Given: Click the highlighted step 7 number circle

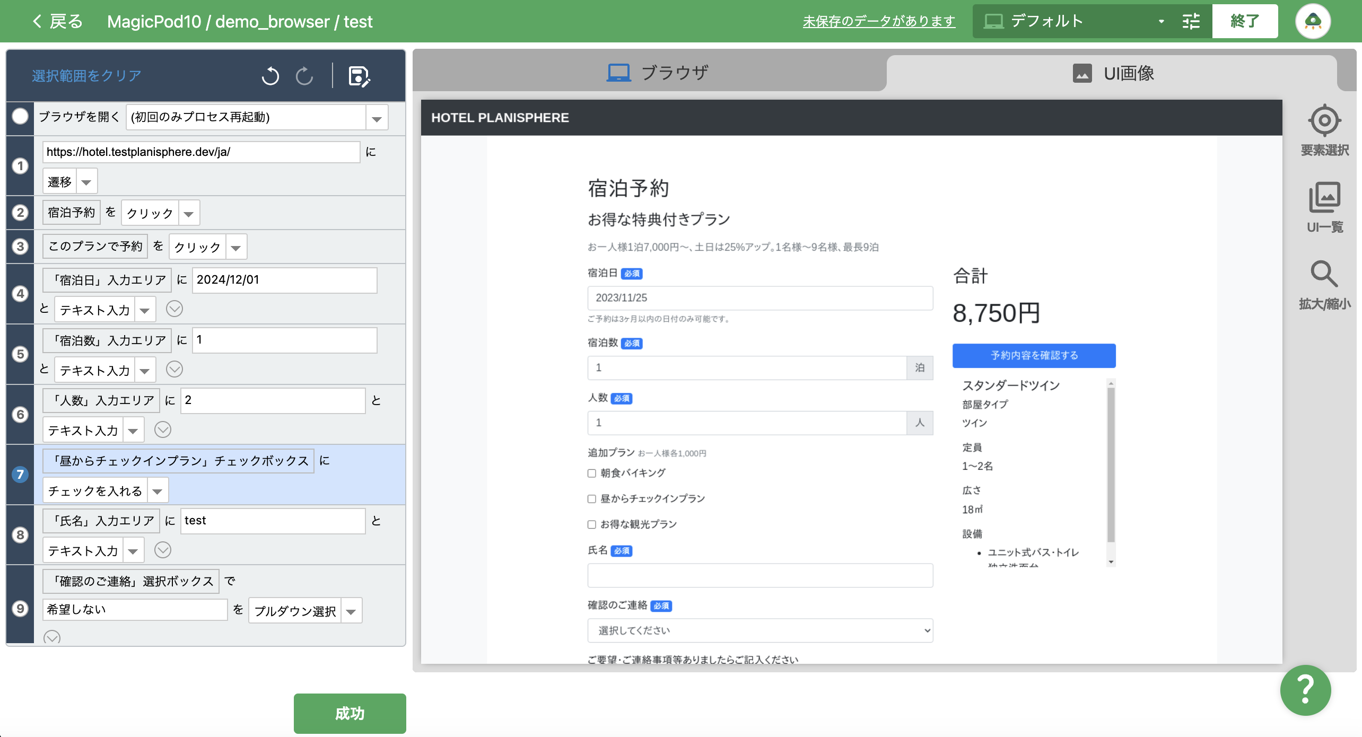Looking at the screenshot, I should [20, 475].
